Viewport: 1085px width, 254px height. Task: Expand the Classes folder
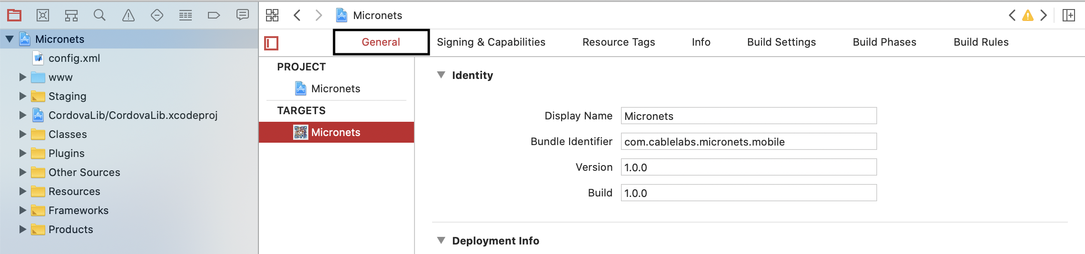(22, 134)
